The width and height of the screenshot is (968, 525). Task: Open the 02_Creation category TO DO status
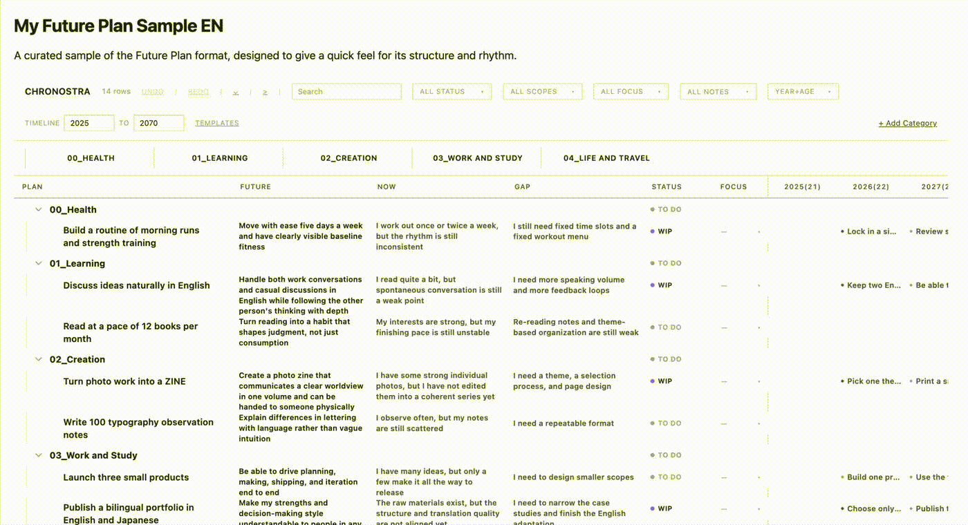pos(666,360)
